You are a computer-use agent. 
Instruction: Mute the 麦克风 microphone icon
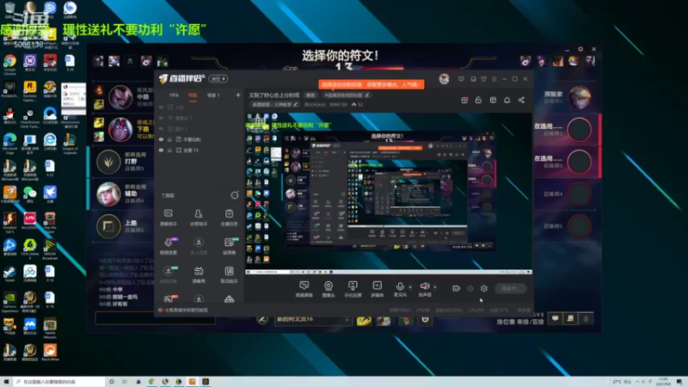(x=400, y=286)
